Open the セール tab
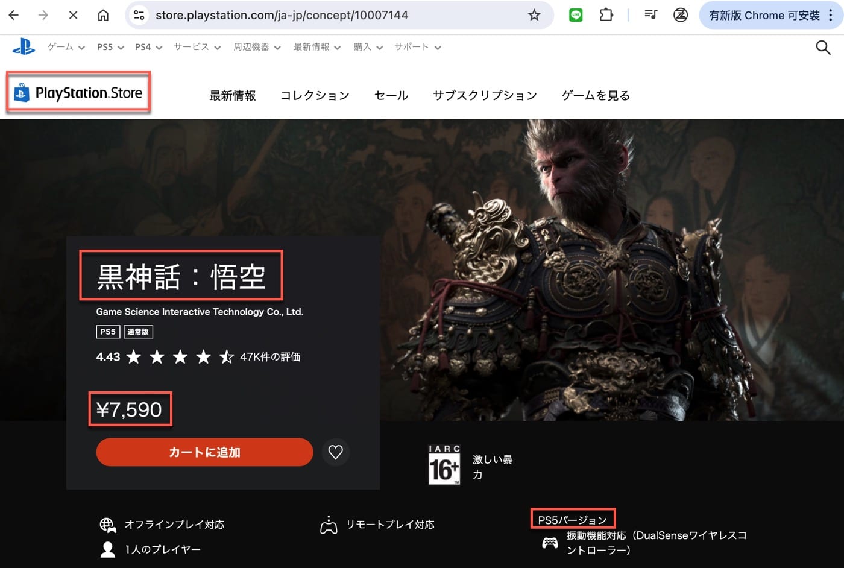Image resolution: width=844 pixels, height=568 pixels. coord(391,95)
